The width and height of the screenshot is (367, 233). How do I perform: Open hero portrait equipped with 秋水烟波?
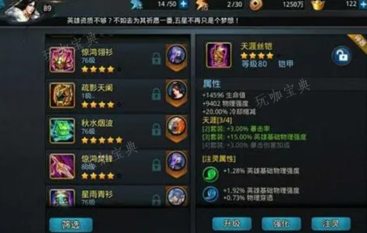click(x=177, y=127)
